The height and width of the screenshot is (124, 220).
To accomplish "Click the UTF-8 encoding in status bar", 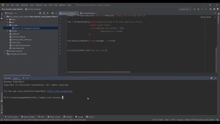I will (x=173, y=120).
